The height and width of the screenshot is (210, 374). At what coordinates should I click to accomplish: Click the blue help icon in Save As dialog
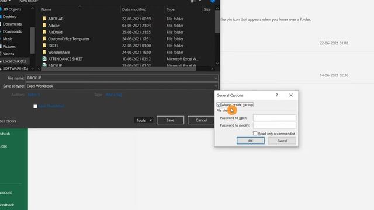[x=213, y=1]
